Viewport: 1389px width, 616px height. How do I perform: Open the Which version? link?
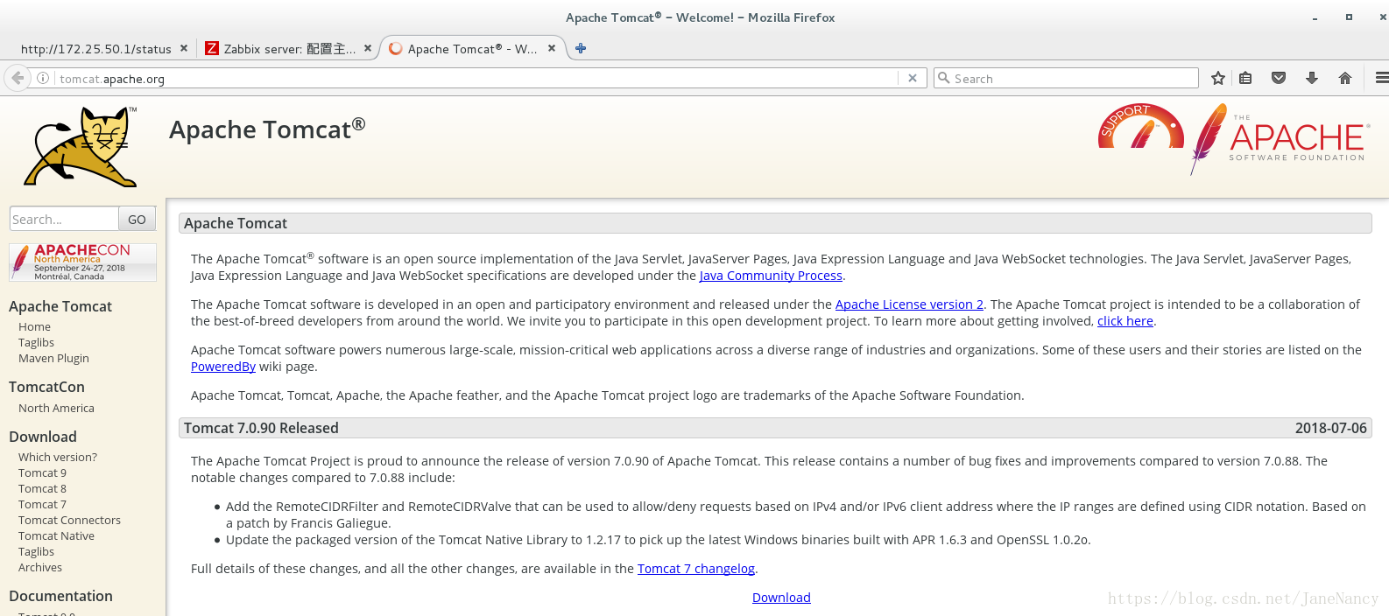[x=58, y=457]
